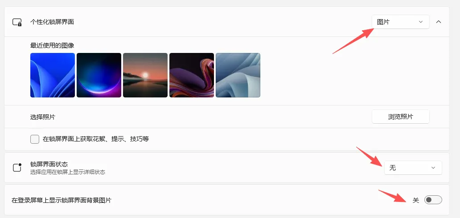Click the 个性化锁屏界面 label
Screen dimensions: 460x218
click(x=52, y=22)
